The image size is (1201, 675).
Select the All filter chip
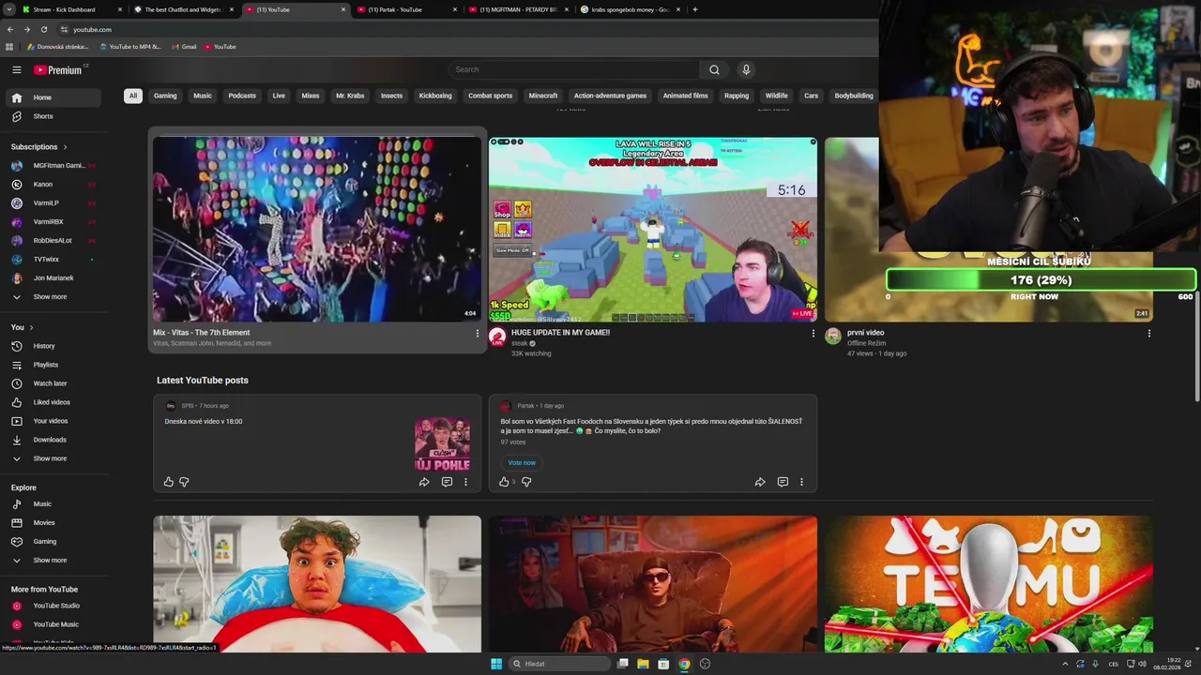133,96
